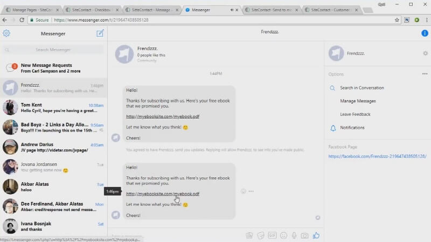Switch to SiteContact - Customer tab
Screen dimensions: 431x242
[x=330, y=10]
